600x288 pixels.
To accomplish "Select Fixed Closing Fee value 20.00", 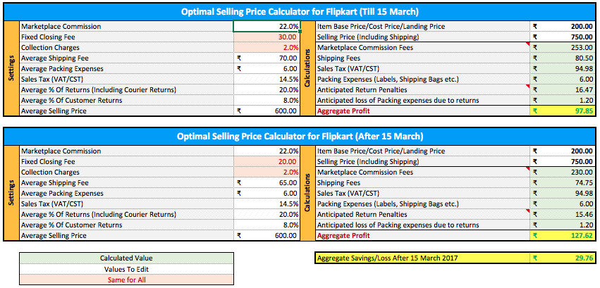I will (267, 162).
